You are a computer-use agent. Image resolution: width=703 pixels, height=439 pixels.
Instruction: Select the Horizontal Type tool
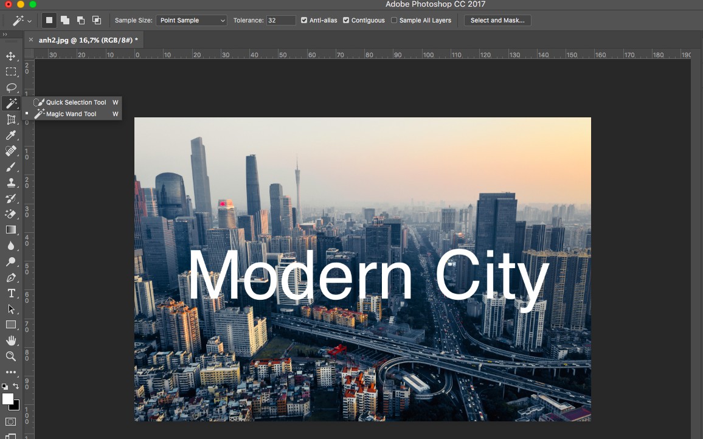click(11, 293)
